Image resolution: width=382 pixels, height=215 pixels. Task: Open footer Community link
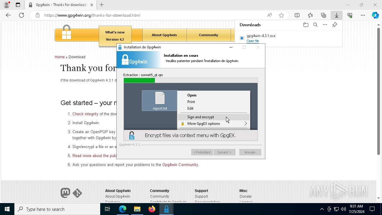click(x=160, y=196)
